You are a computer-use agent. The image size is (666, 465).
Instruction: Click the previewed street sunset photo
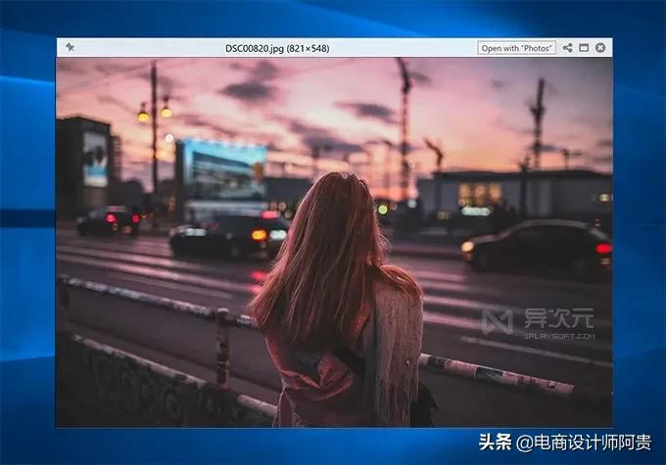(x=334, y=243)
